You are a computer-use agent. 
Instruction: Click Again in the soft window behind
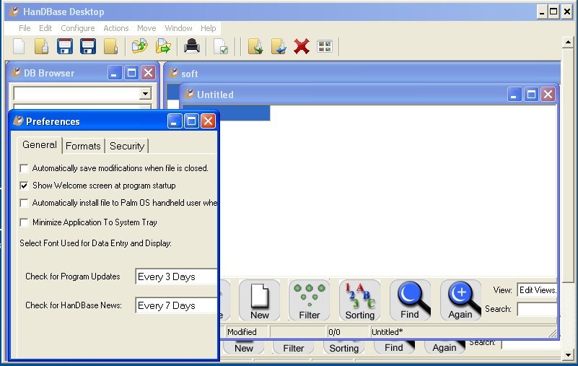[x=445, y=347]
